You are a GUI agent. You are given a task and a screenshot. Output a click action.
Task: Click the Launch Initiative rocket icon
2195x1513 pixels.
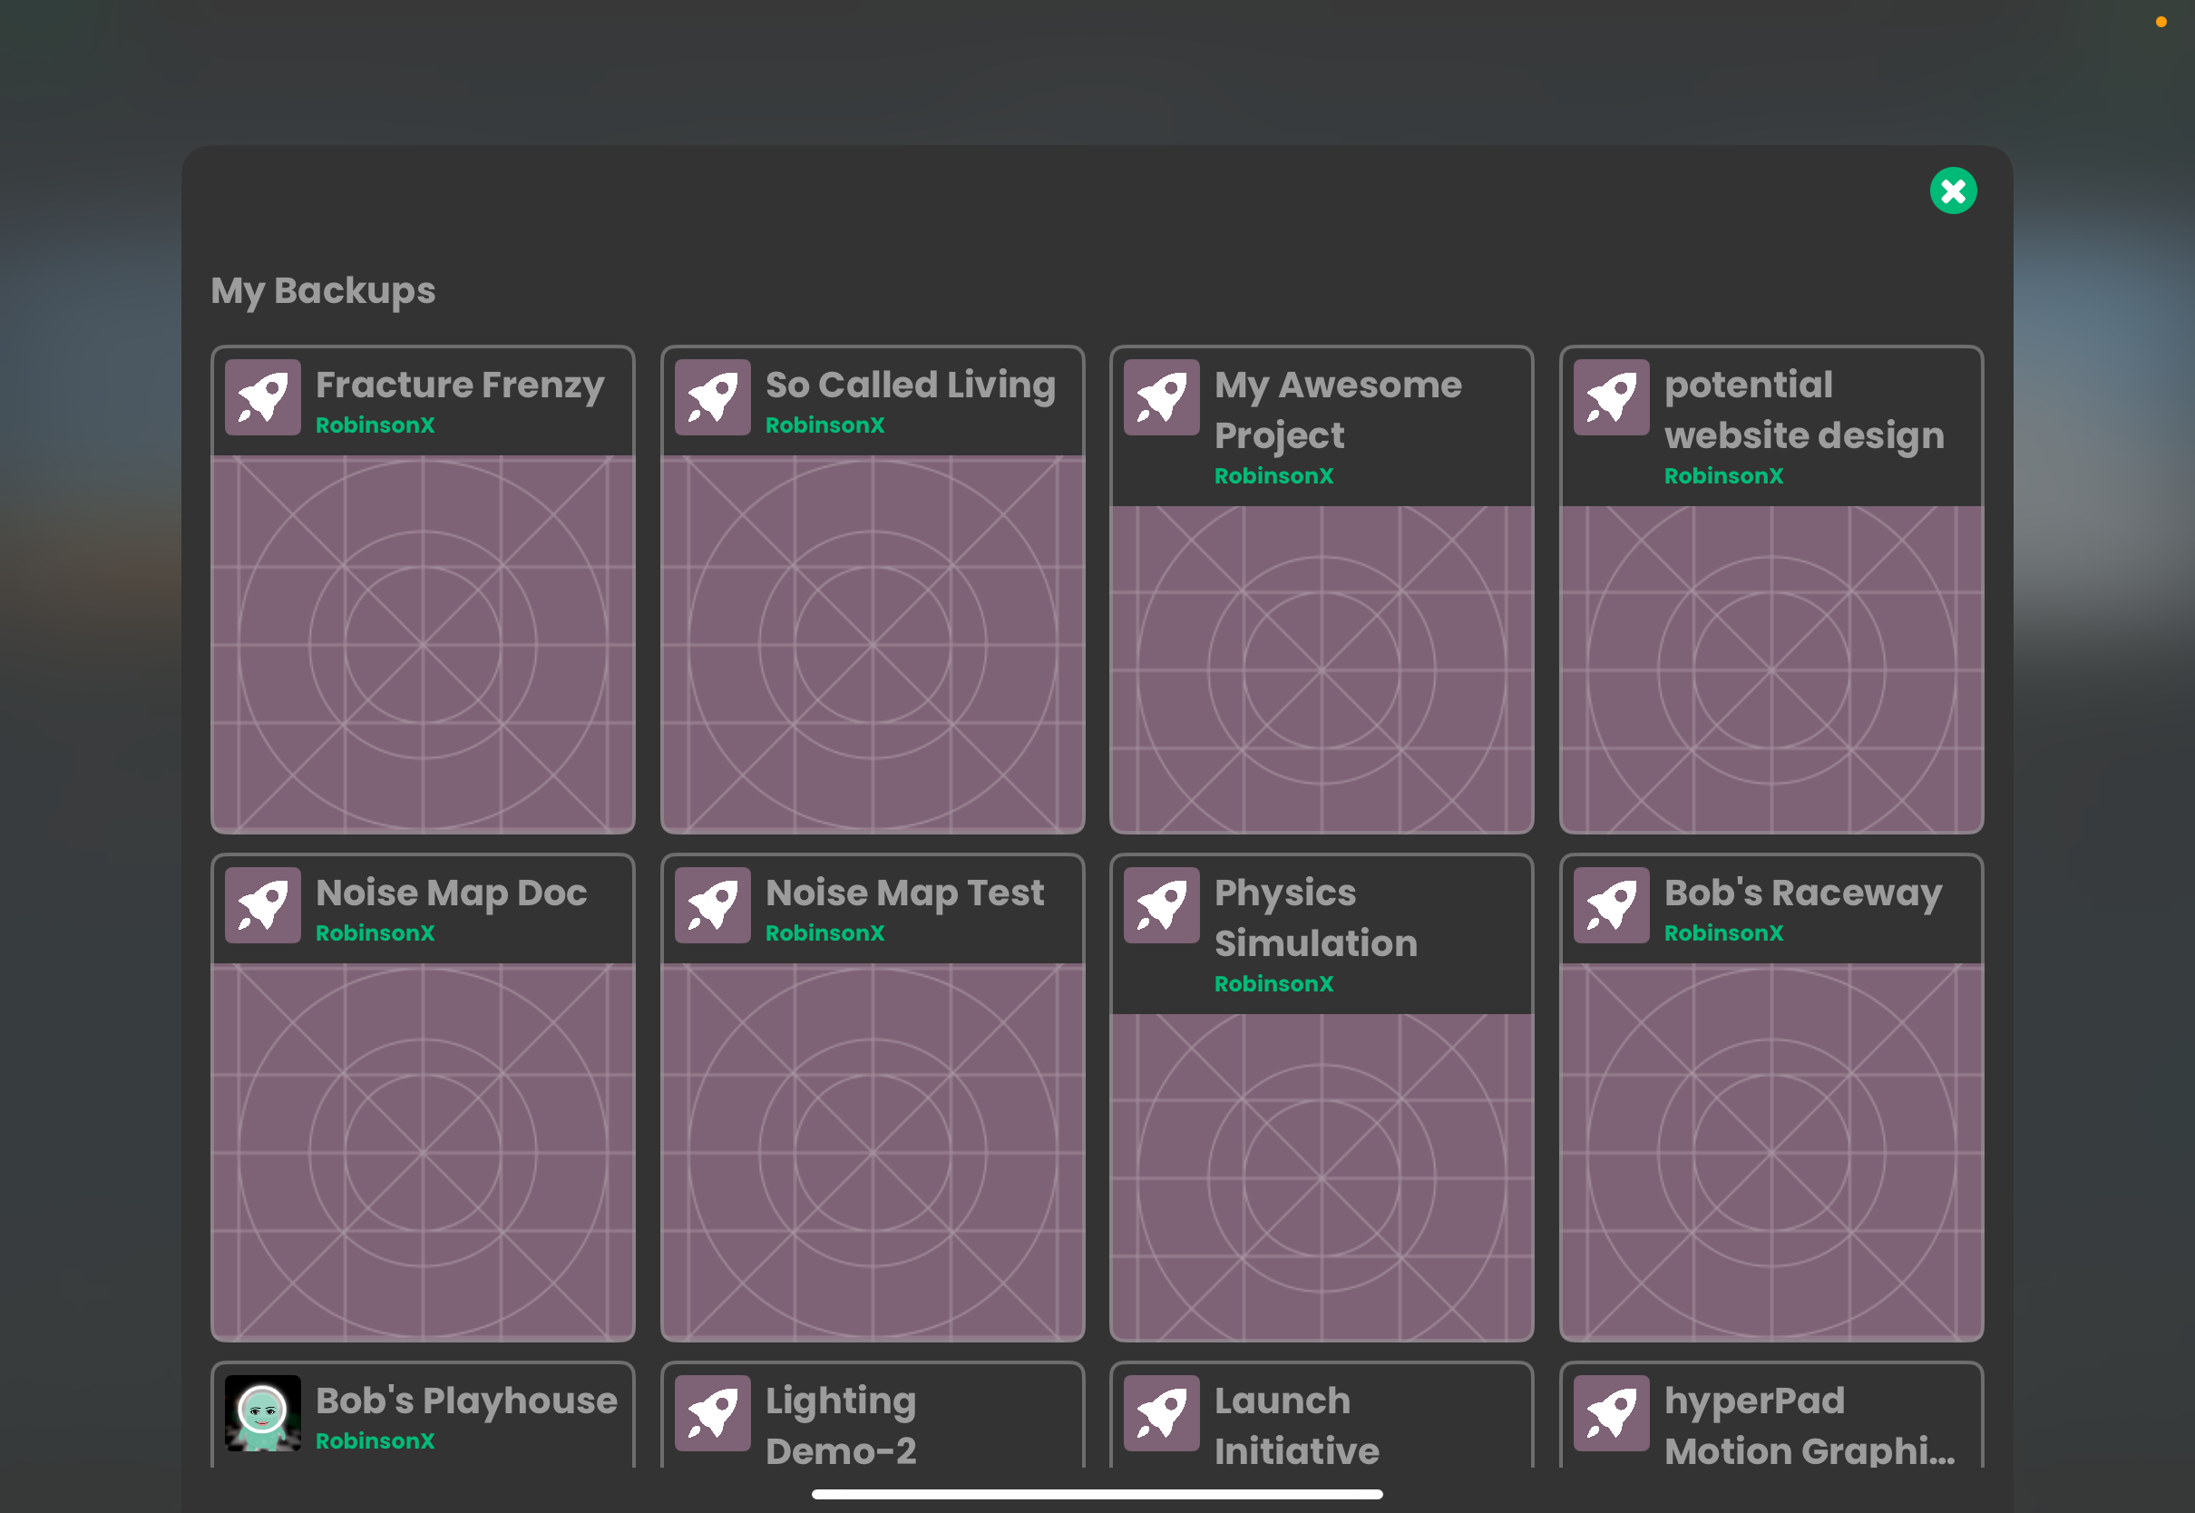pos(1162,1412)
